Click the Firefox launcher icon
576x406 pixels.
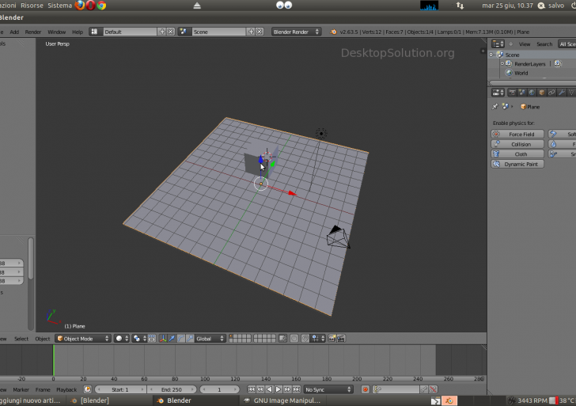pos(80,5)
